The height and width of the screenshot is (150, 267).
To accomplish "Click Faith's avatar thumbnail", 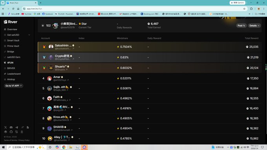I will coord(49,99).
